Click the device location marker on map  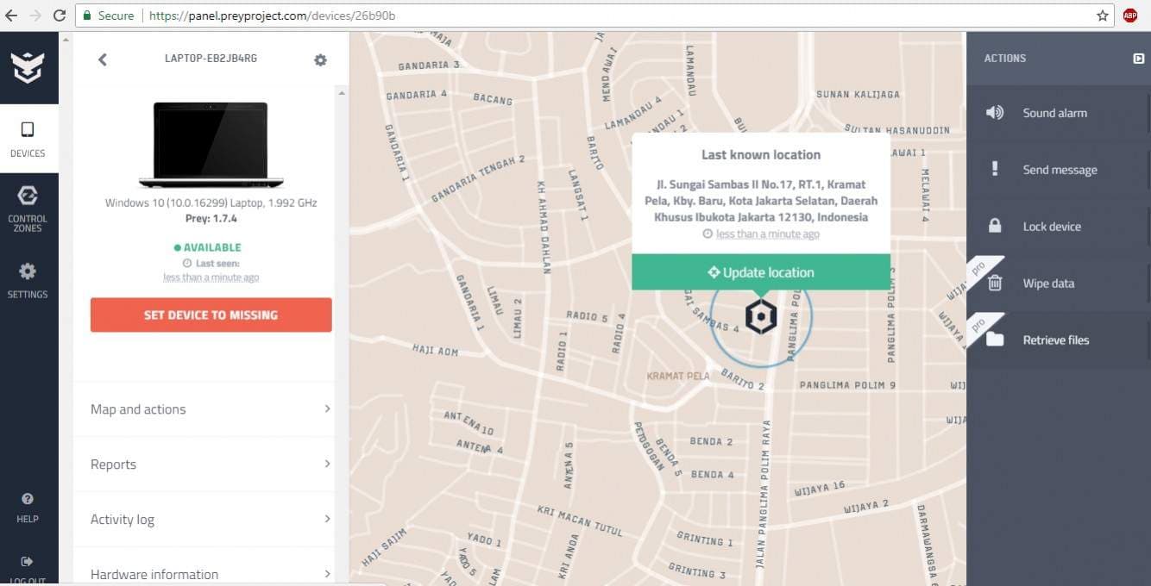[761, 317]
